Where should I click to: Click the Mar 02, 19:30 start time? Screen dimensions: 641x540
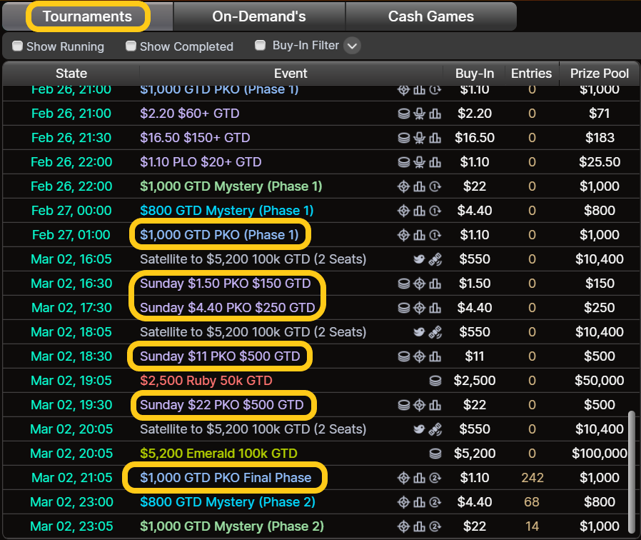(71, 405)
